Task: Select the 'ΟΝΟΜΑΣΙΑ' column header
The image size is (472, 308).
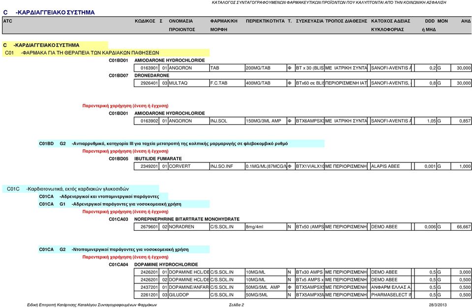Action: (181, 21)
